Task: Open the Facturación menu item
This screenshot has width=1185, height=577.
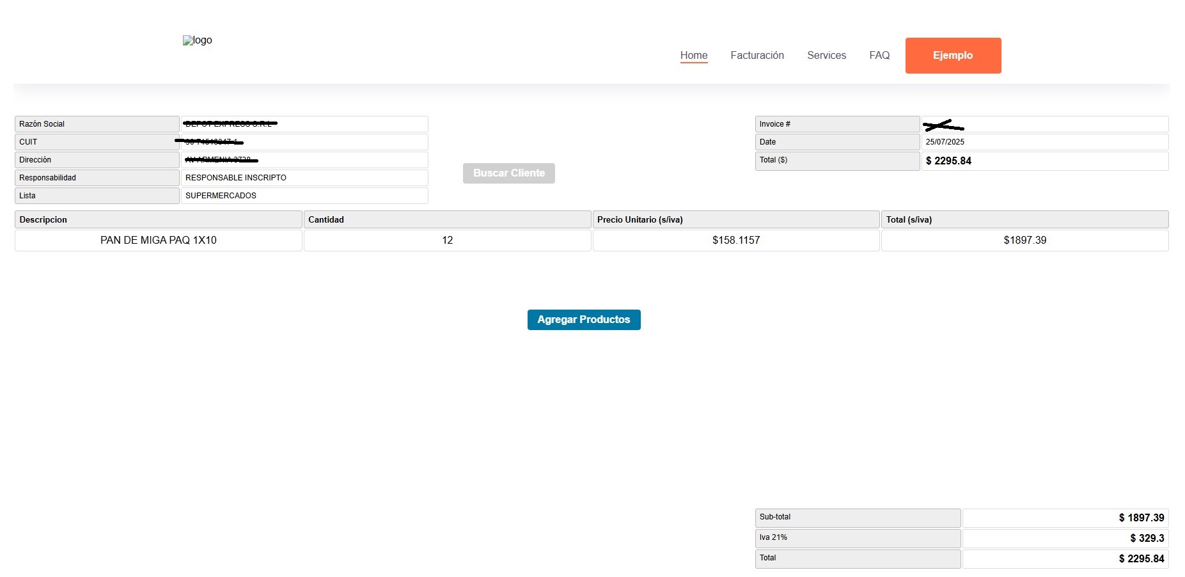Action: (x=757, y=56)
